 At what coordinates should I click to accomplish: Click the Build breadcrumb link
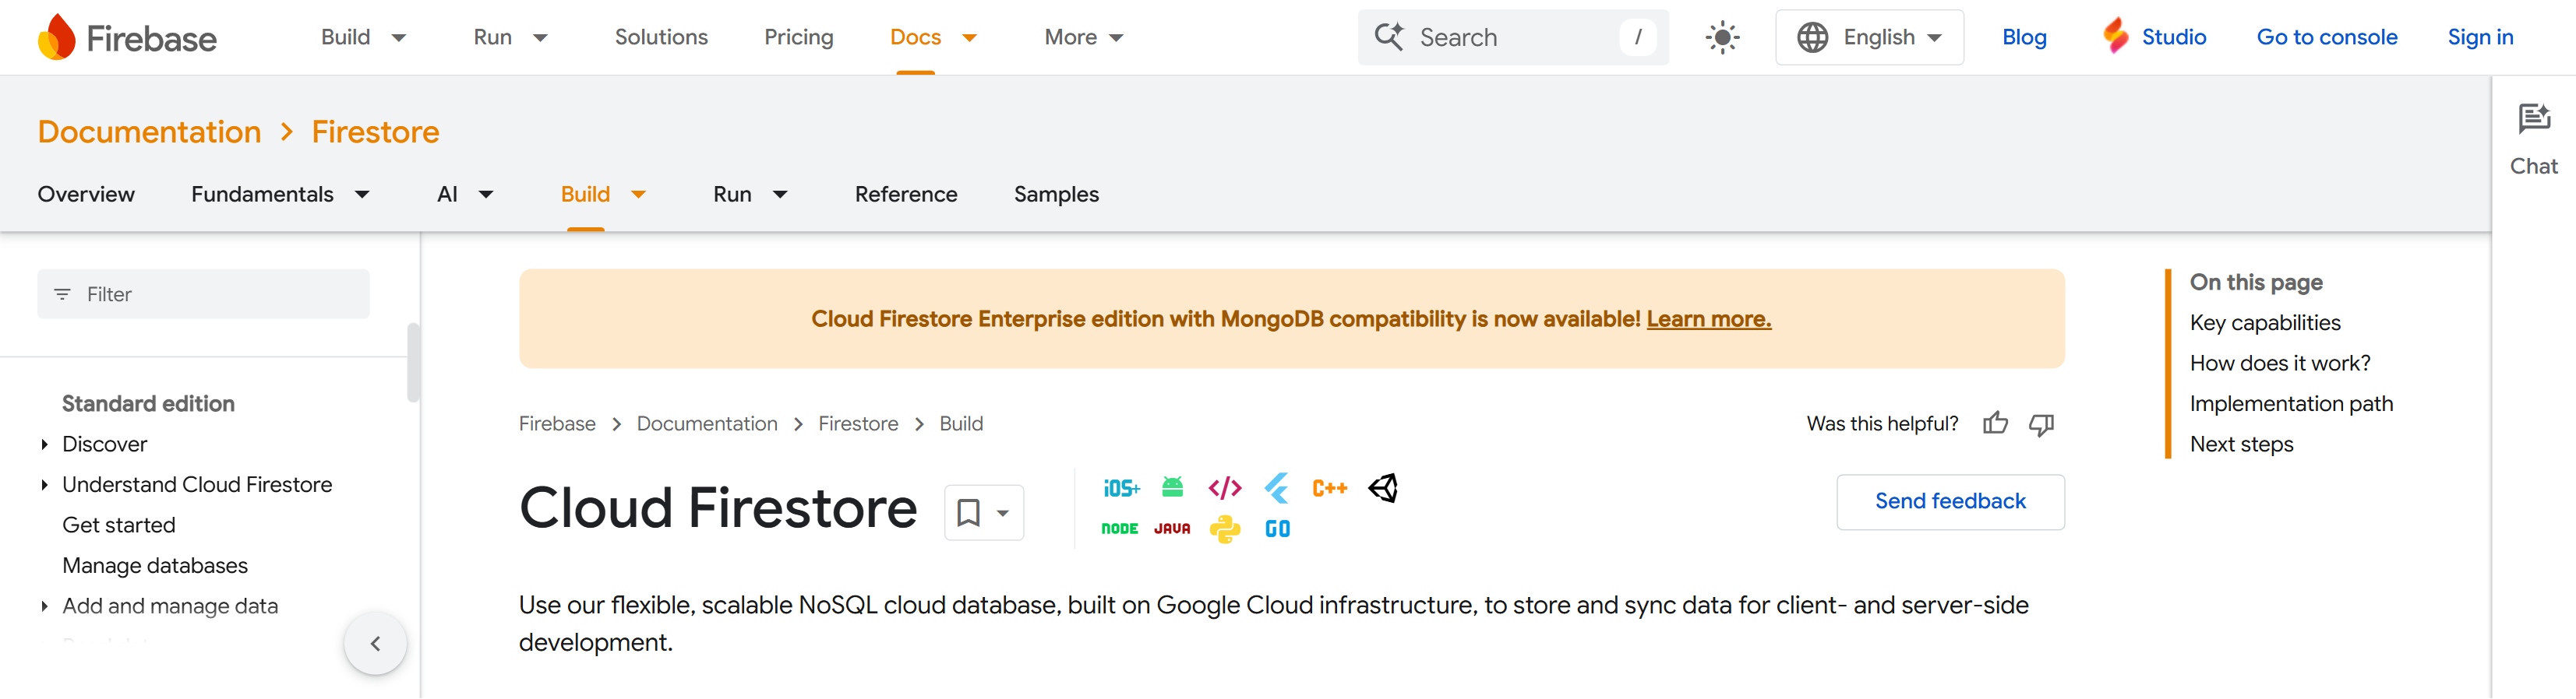tap(961, 423)
